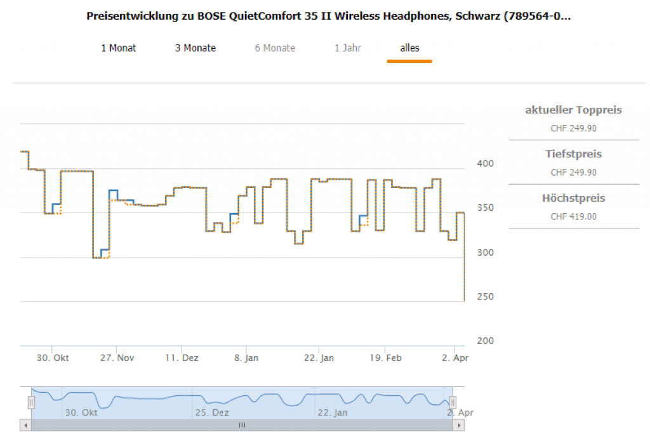Click the navigator scrollbar grip in the center
The image size is (650, 441).
pos(242,425)
